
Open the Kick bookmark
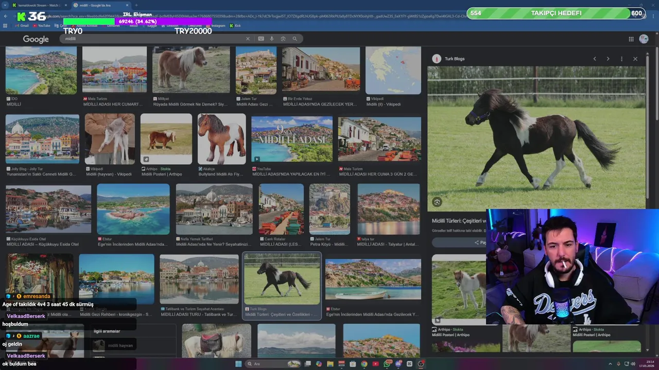click(236, 26)
